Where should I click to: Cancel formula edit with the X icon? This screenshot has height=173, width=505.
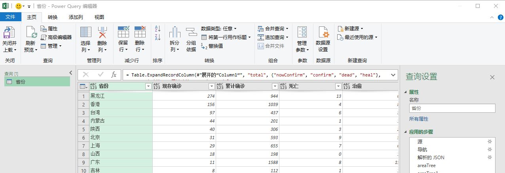[x=86, y=74]
